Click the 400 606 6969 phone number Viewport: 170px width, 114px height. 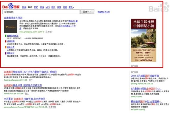(x=34, y=39)
